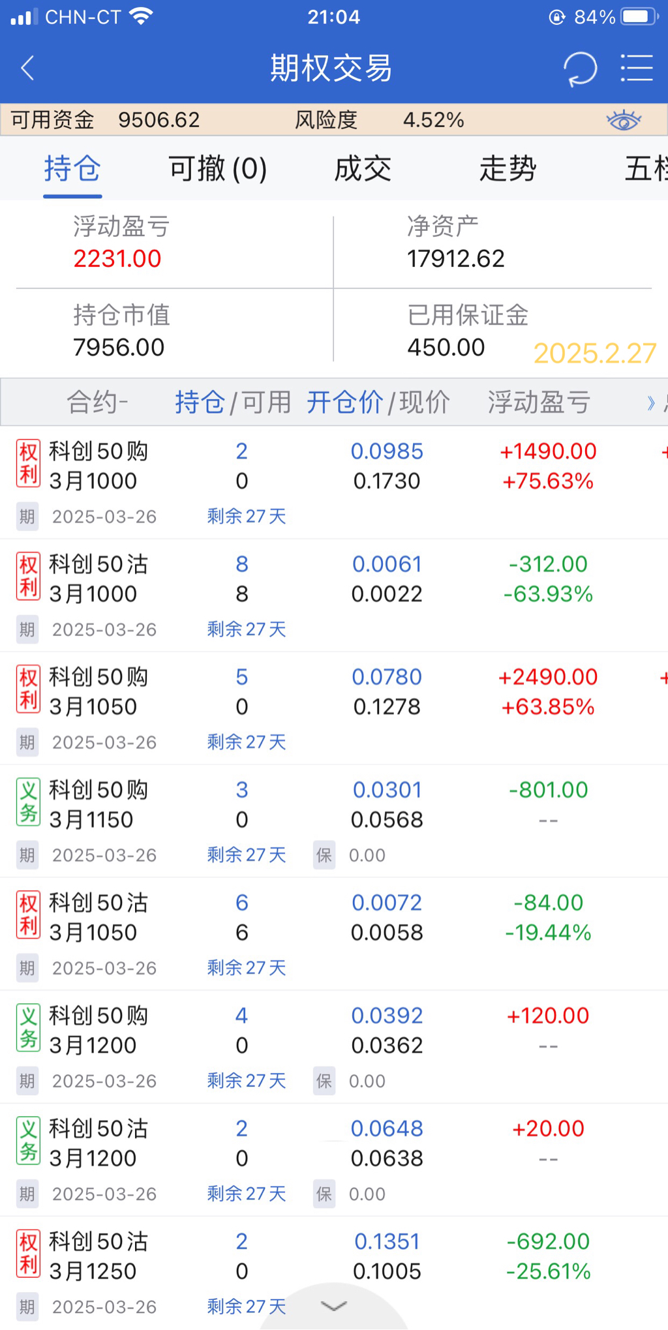Open the 科创50购 3月1050 position row

(326, 693)
